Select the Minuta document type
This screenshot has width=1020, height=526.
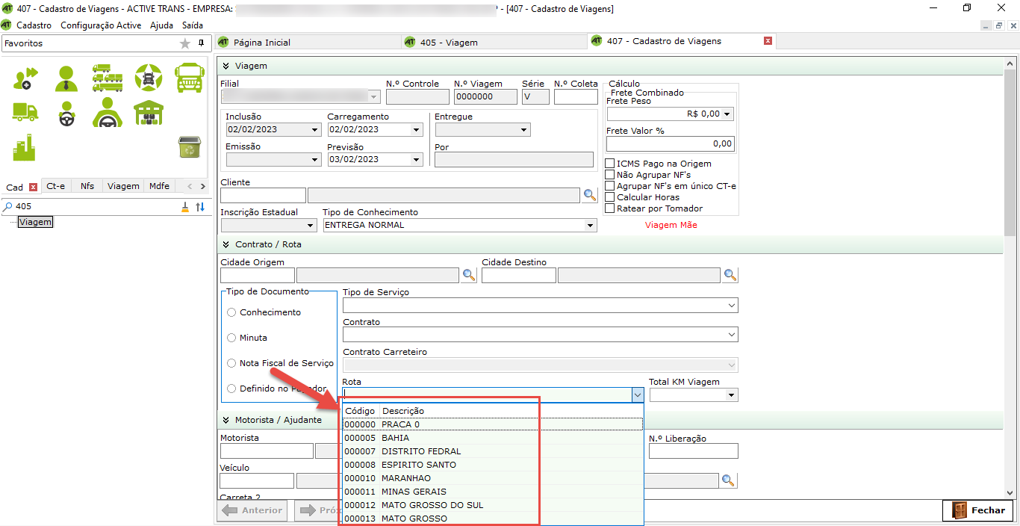(x=231, y=338)
